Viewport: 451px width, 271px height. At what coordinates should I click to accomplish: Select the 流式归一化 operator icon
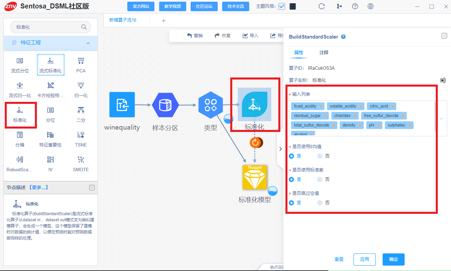click(x=20, y=85)
